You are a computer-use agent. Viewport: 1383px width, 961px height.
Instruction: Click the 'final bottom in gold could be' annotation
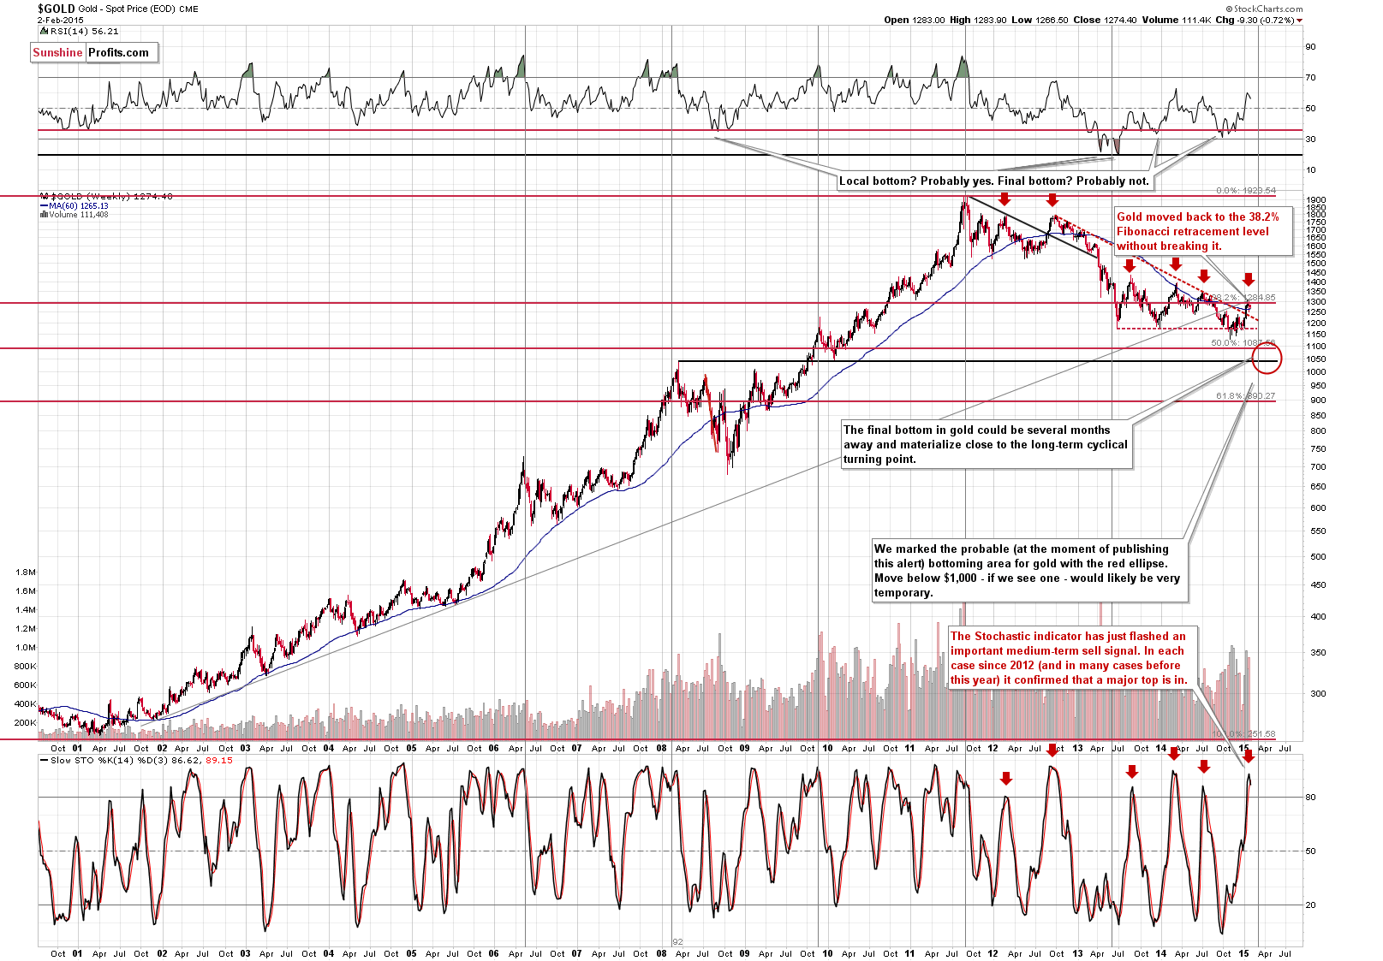(x=987, y=445)
